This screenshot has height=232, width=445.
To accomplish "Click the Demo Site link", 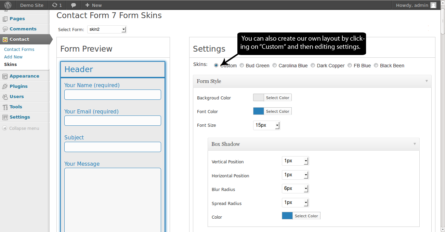I will coord(32,5).
